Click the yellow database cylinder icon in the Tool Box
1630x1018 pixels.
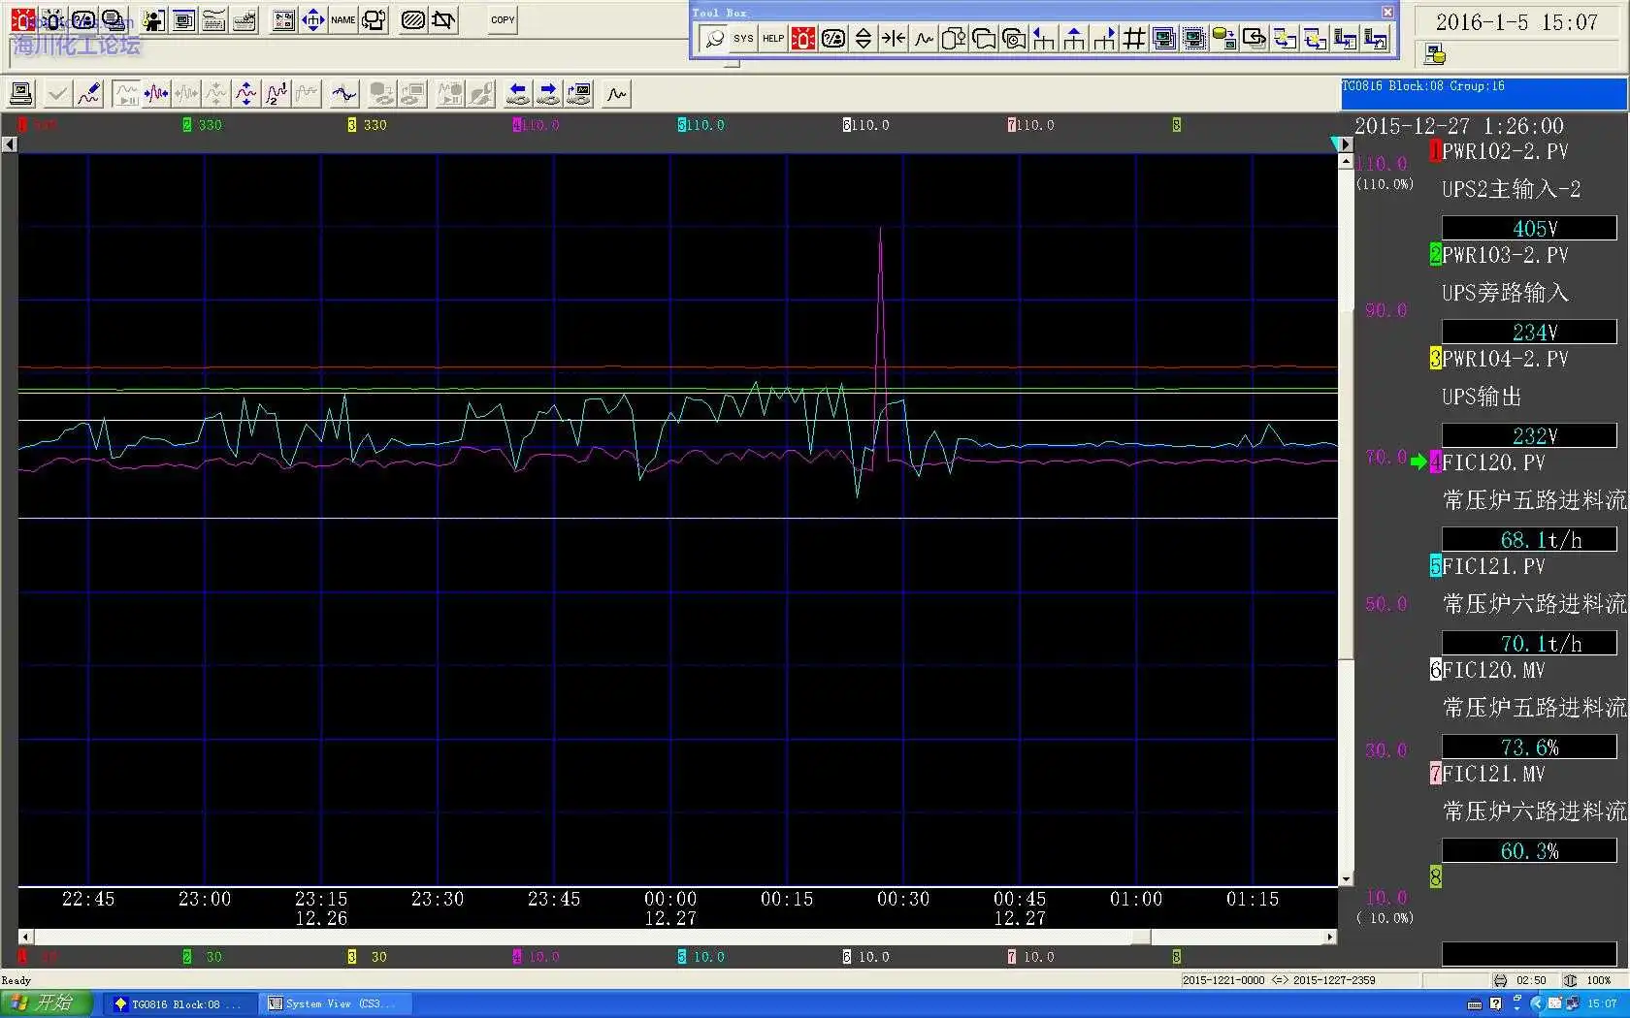(1224, 39)
